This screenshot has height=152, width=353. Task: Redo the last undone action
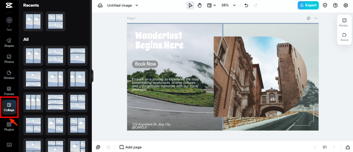[256, 5]
